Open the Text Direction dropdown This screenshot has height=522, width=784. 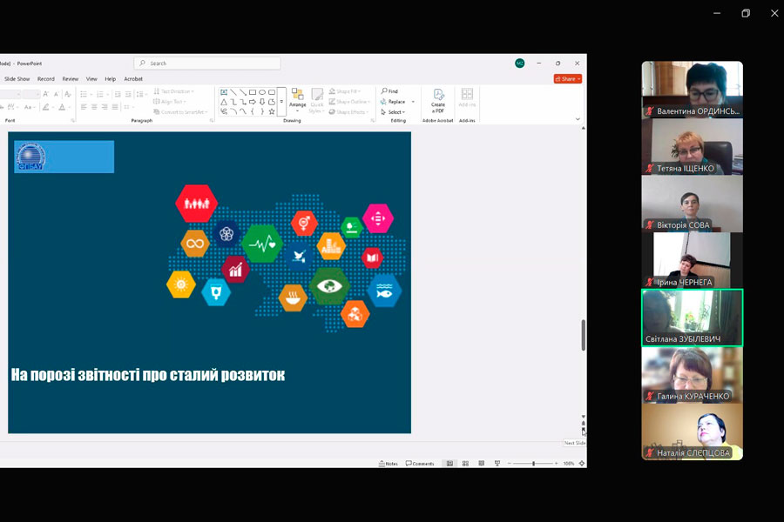(173, 91)
